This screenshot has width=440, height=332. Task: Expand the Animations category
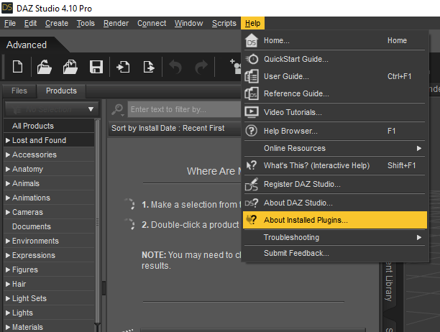[x=8, y=198]
